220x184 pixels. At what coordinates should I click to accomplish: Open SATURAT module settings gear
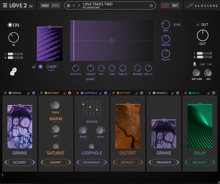70,93
